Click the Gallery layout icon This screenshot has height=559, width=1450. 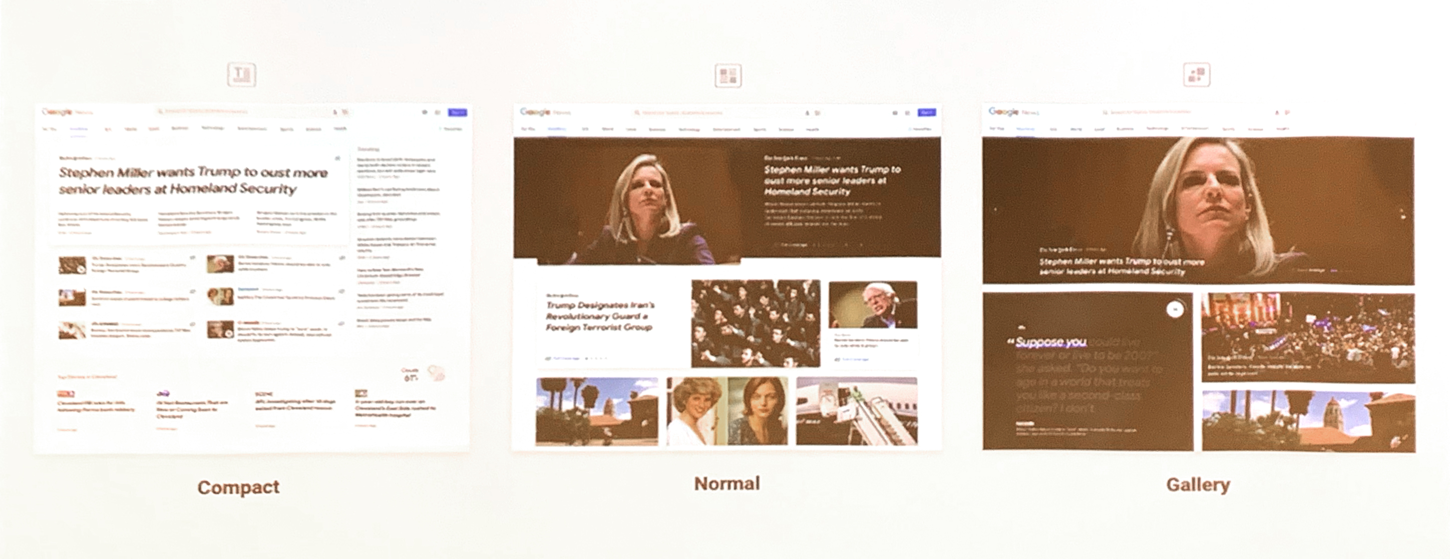pos(1197,74)
